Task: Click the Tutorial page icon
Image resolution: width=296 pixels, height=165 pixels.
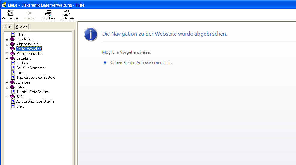Action: coord(13,92)
